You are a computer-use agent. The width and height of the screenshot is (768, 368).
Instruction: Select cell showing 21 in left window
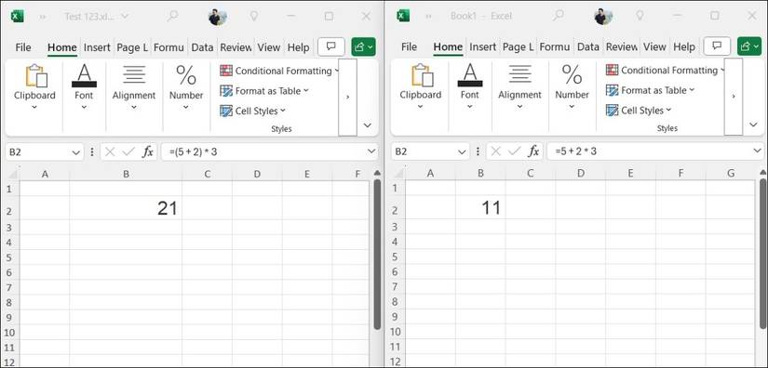(126, 208)
